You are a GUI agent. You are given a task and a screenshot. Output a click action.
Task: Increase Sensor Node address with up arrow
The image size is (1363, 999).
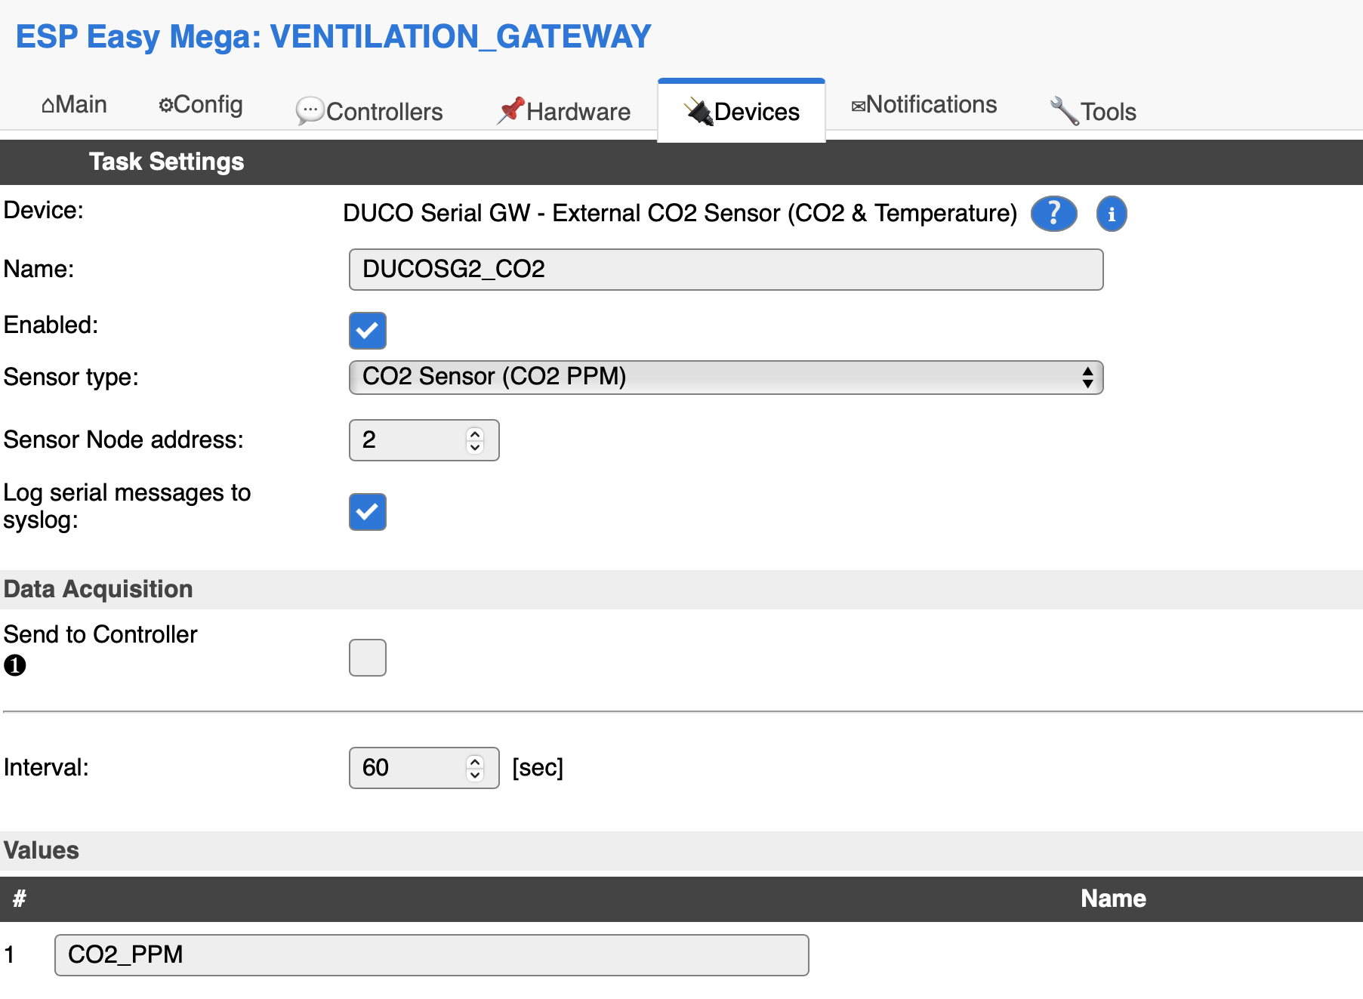[474, 433]
